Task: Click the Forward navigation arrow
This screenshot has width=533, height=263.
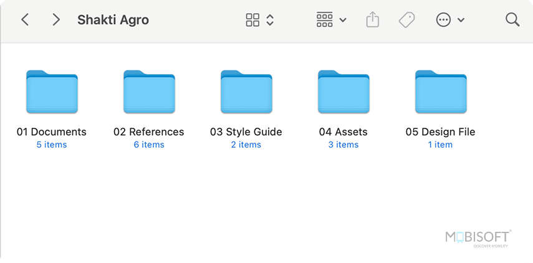Action: pyautogui.click(x=56, y=20)
